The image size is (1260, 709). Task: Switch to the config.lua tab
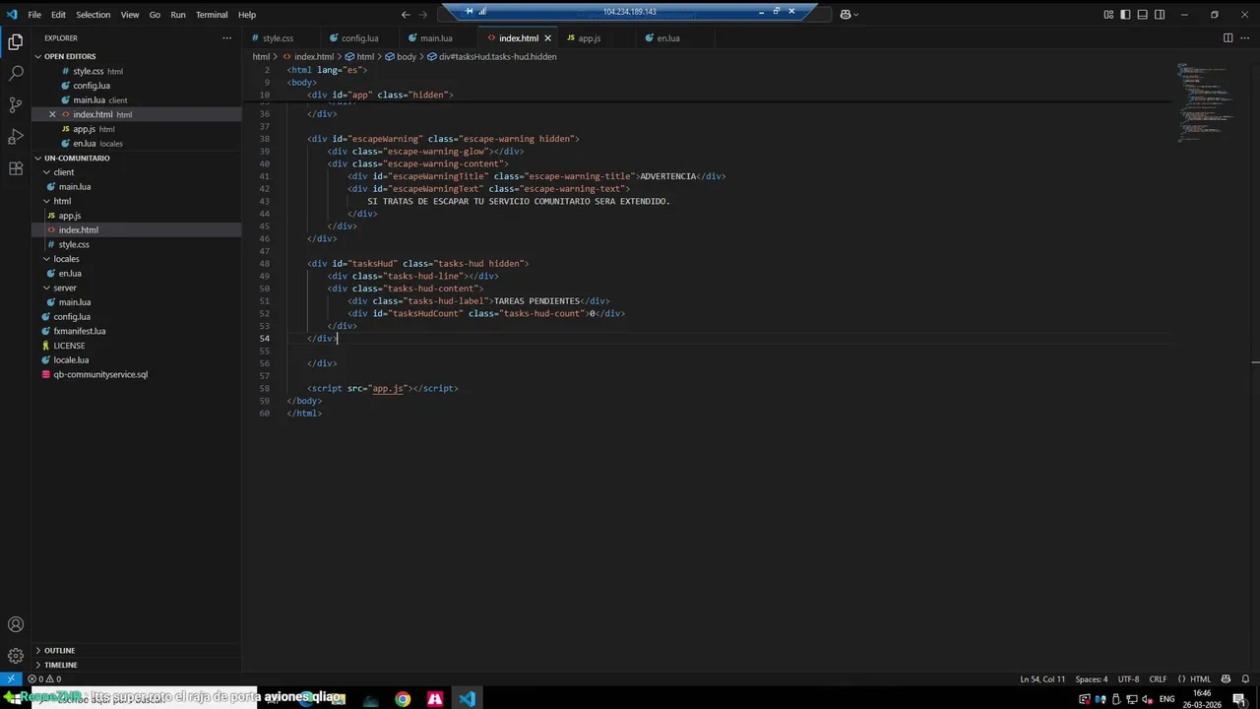click(x=359, y=38)
